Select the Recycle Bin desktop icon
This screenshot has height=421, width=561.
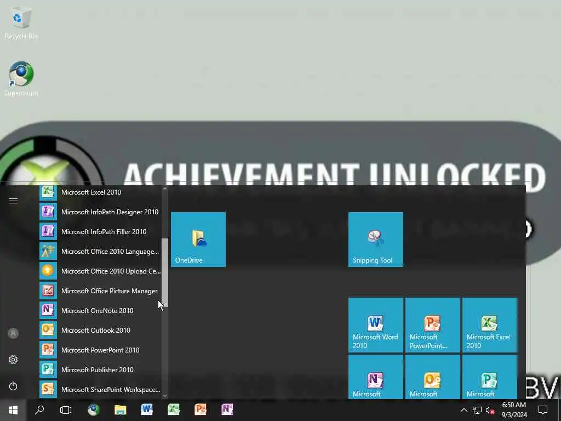tap(21, 22)
